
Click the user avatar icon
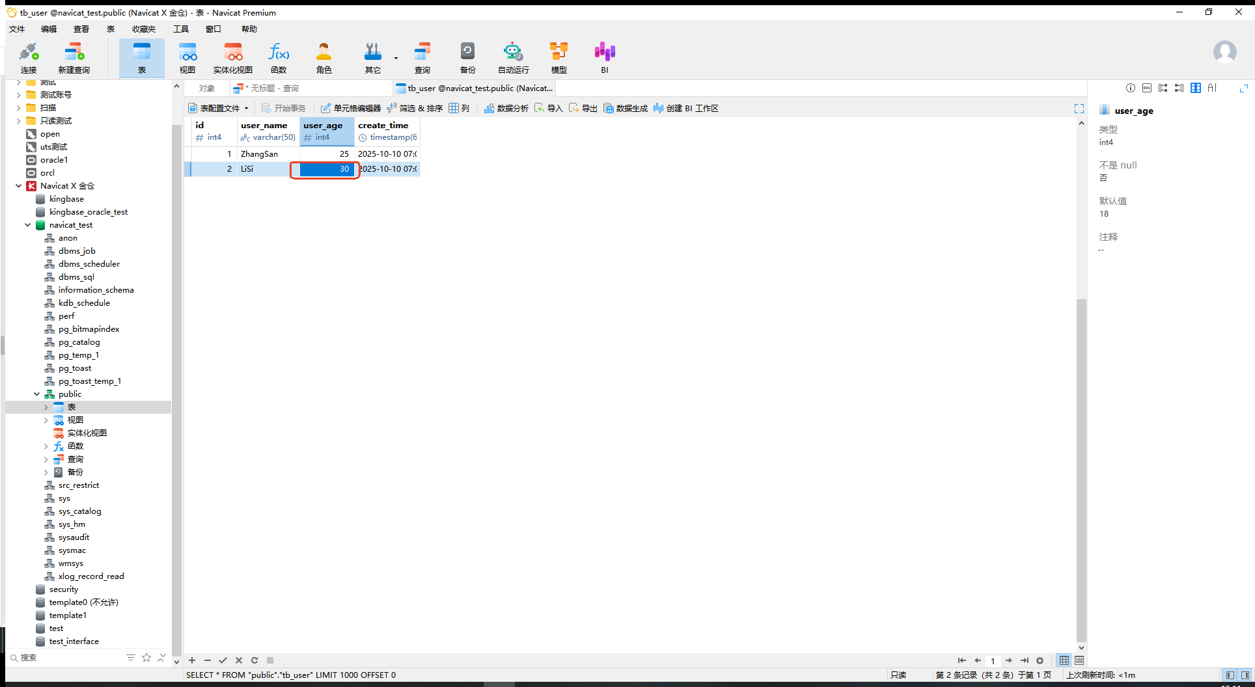point(1224,52)
